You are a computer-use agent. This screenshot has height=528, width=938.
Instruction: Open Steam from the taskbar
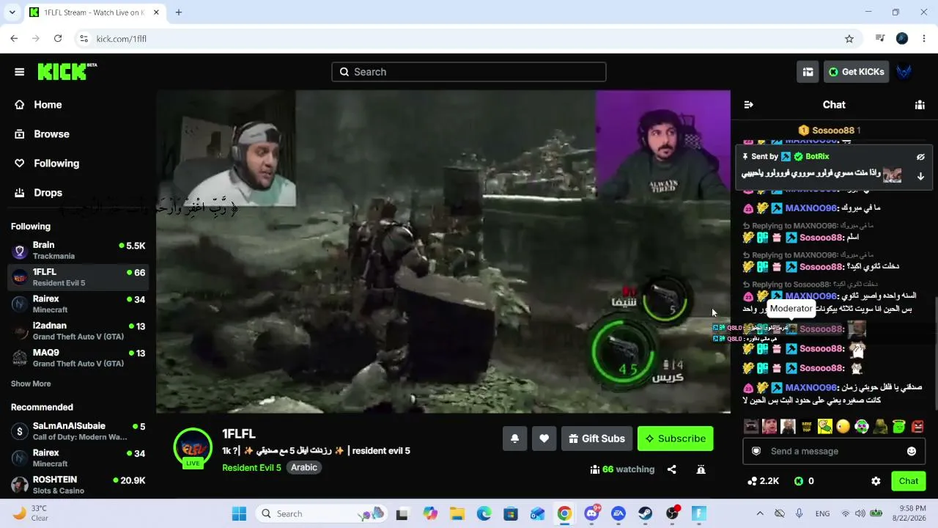coord(645,514)
